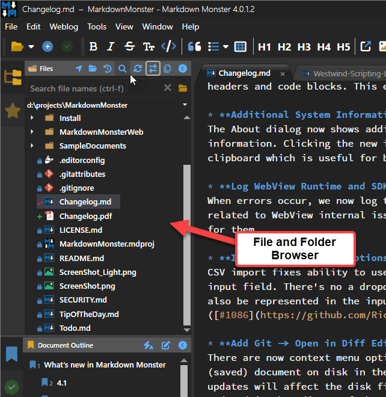Open Favorites with the star sidebar icon

click(13, 111)
